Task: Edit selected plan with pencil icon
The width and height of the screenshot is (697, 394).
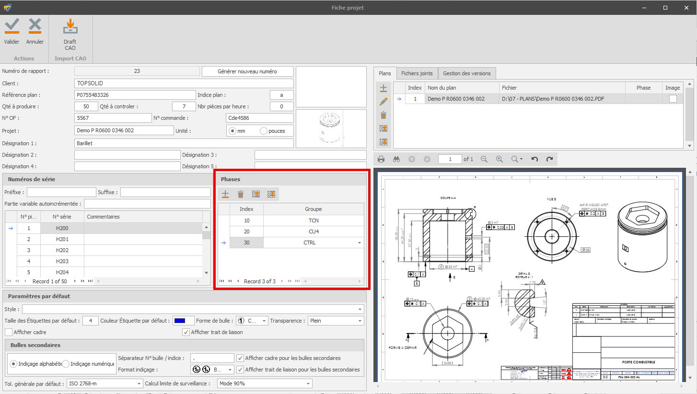Action: click(383, 102)
